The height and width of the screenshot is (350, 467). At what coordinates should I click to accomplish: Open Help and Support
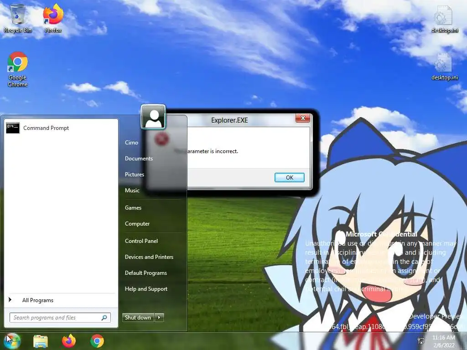coord(146,289)
